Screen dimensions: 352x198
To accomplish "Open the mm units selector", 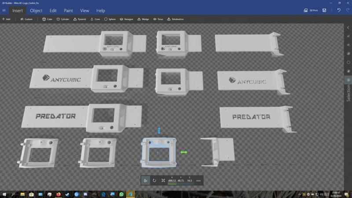I will 198,180.
